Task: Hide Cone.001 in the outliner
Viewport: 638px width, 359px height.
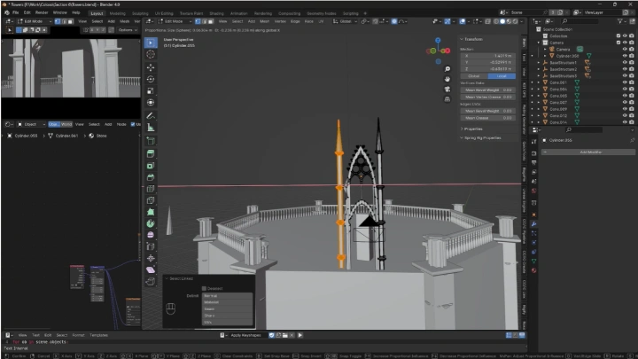Action: tap(625, 82)
